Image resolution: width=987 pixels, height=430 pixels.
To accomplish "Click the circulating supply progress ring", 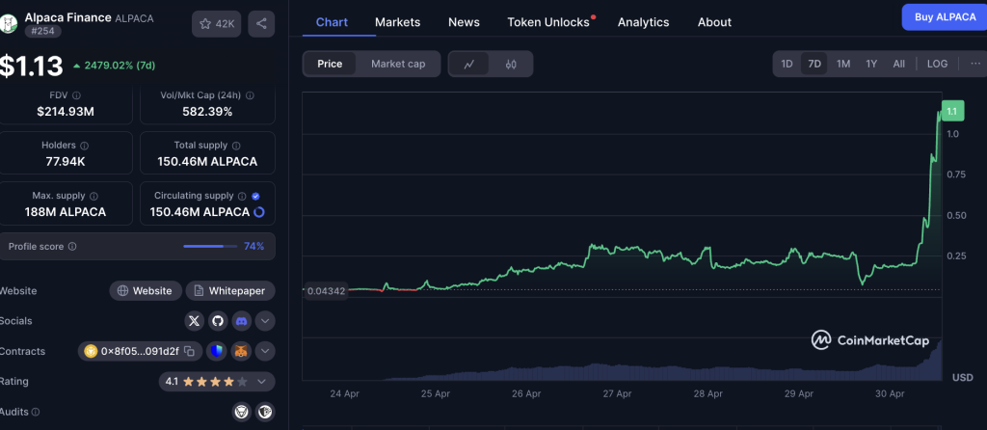I will pyautogui.click(x=258, y=212).
